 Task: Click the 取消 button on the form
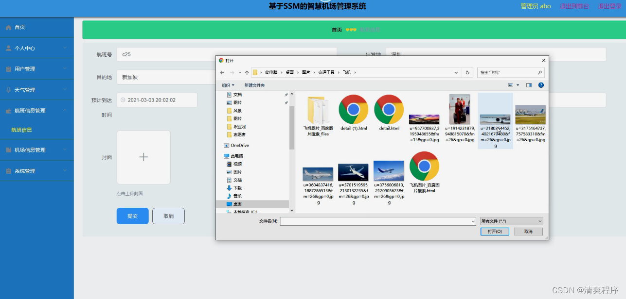(168, 216)
